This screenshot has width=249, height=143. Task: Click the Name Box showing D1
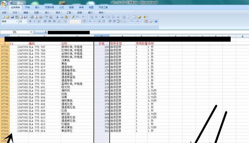coord(15,32)
